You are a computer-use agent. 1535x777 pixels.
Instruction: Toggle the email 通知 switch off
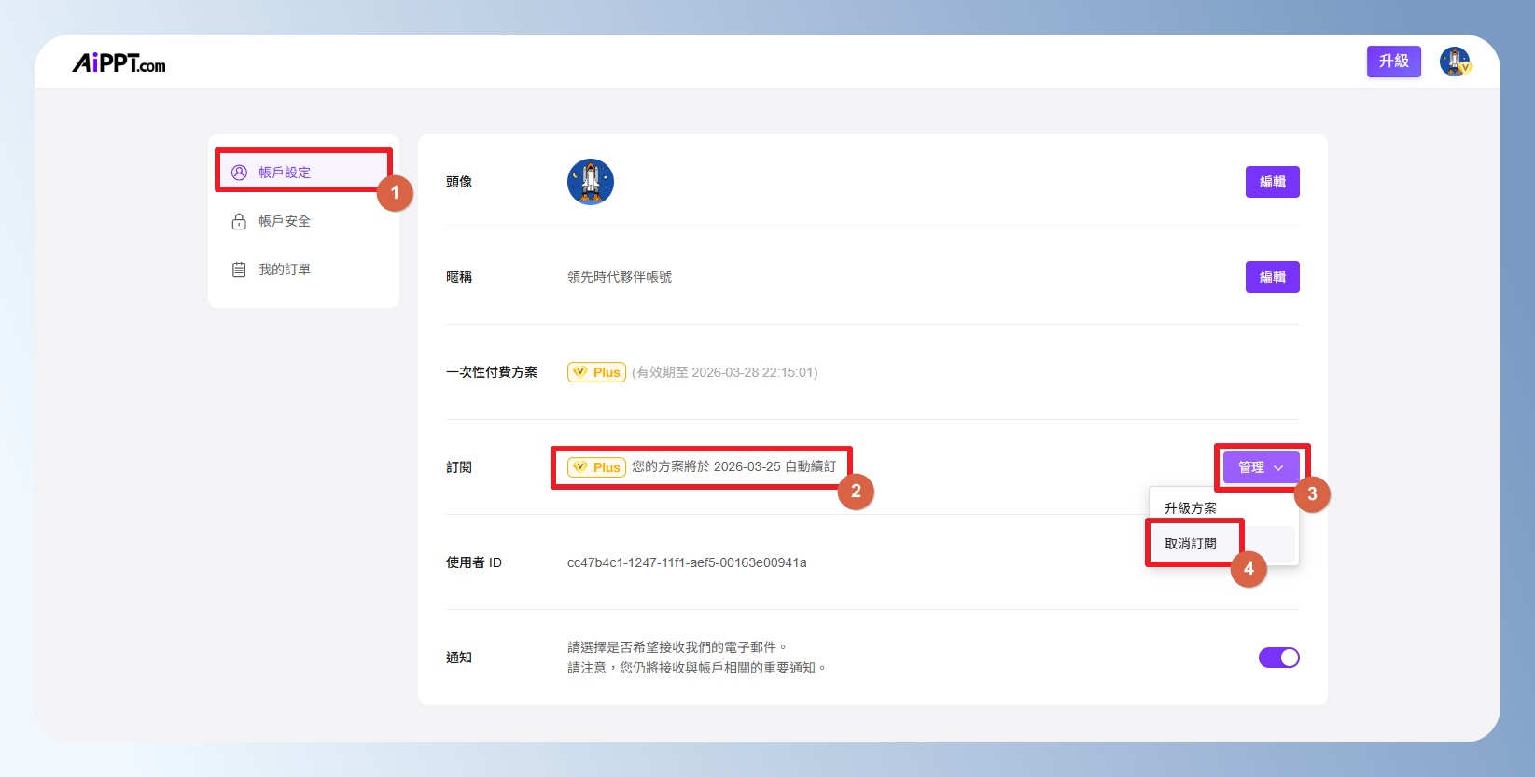coord(1278,658)
